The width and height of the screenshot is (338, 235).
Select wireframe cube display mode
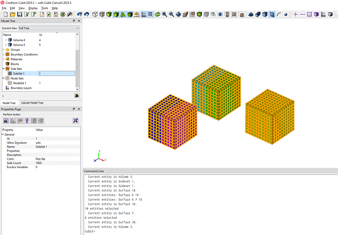pyautogui.click(x=95, y=14)
